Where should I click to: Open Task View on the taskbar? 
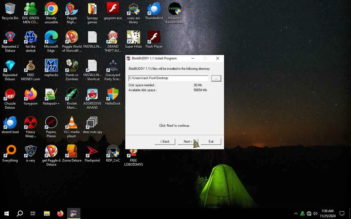33,214
